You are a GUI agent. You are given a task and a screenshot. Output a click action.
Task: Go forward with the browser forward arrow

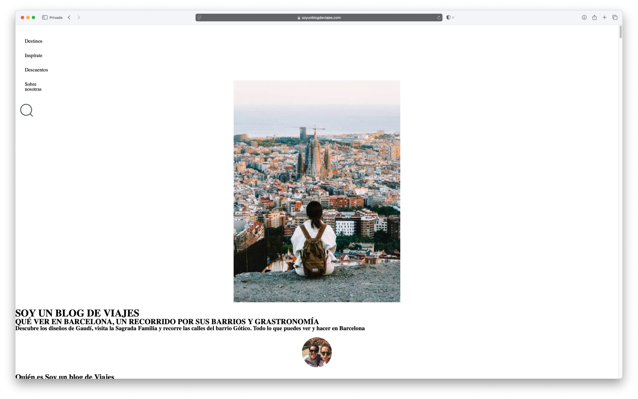click(79, 17)
